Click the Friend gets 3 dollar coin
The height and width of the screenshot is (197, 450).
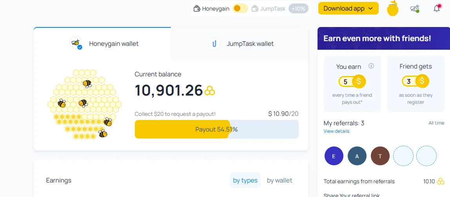[416, 81]
